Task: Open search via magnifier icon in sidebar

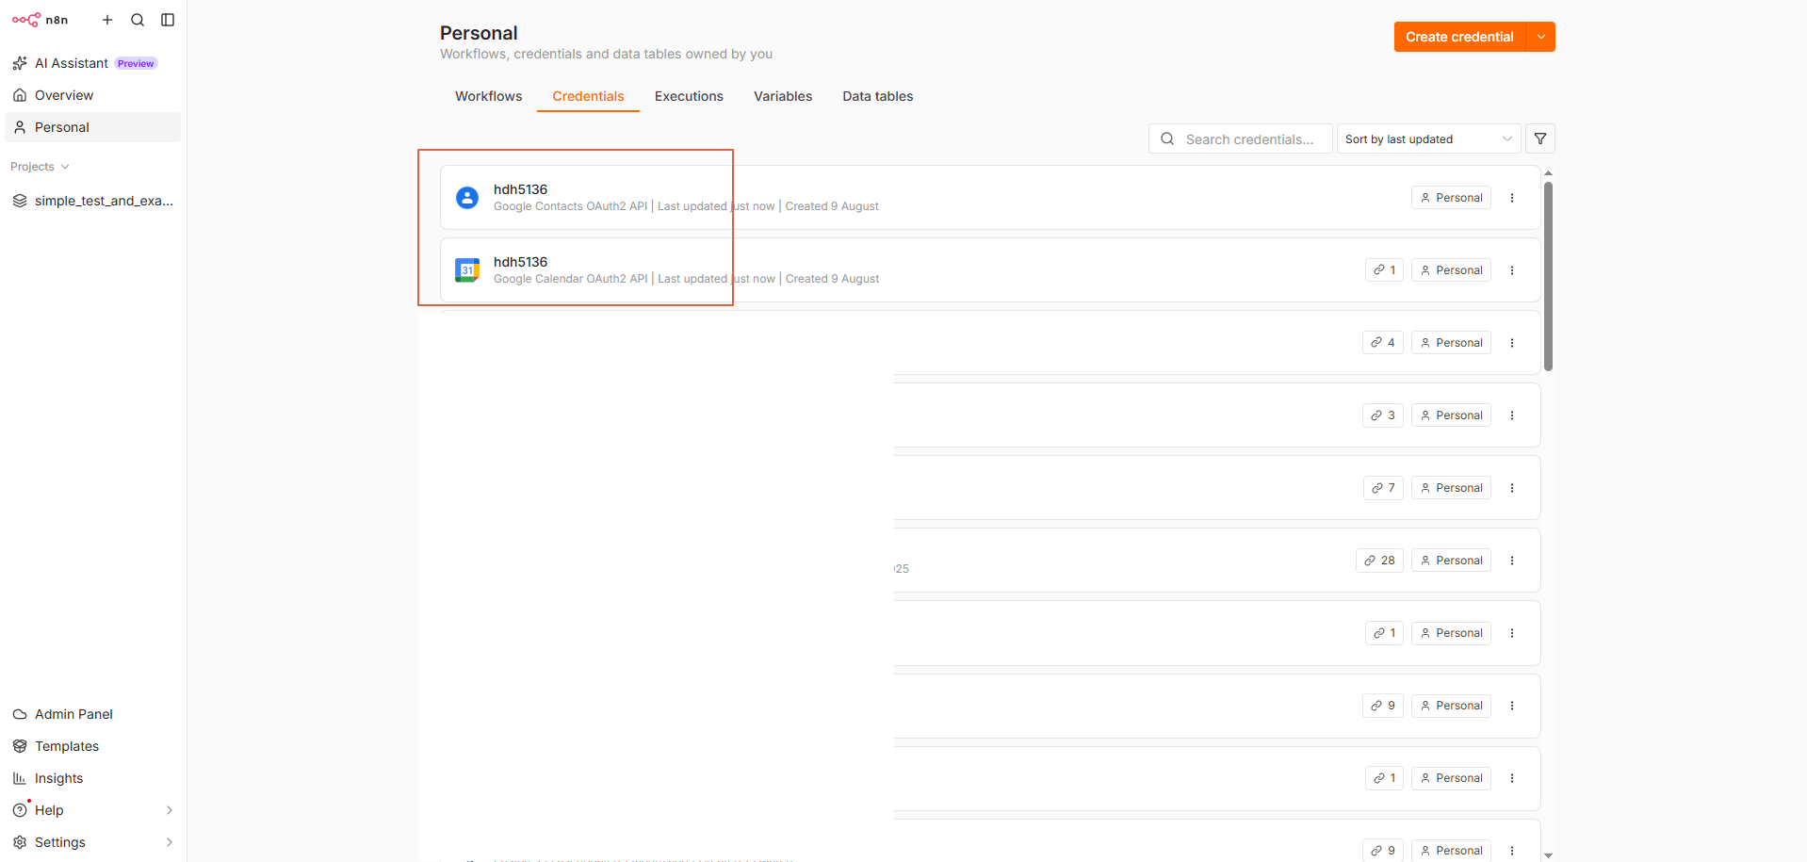Action: [x=138, y=20]
